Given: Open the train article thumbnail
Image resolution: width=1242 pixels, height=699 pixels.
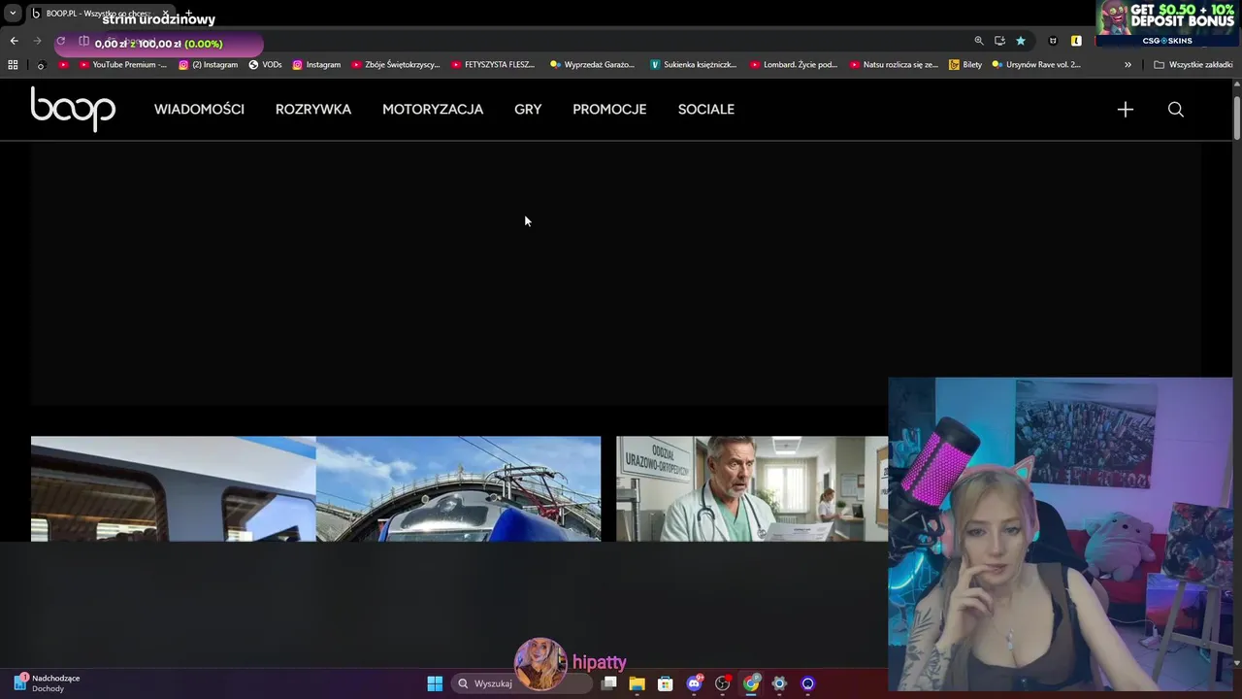Looking at the screenshot, I should (315, 488).
